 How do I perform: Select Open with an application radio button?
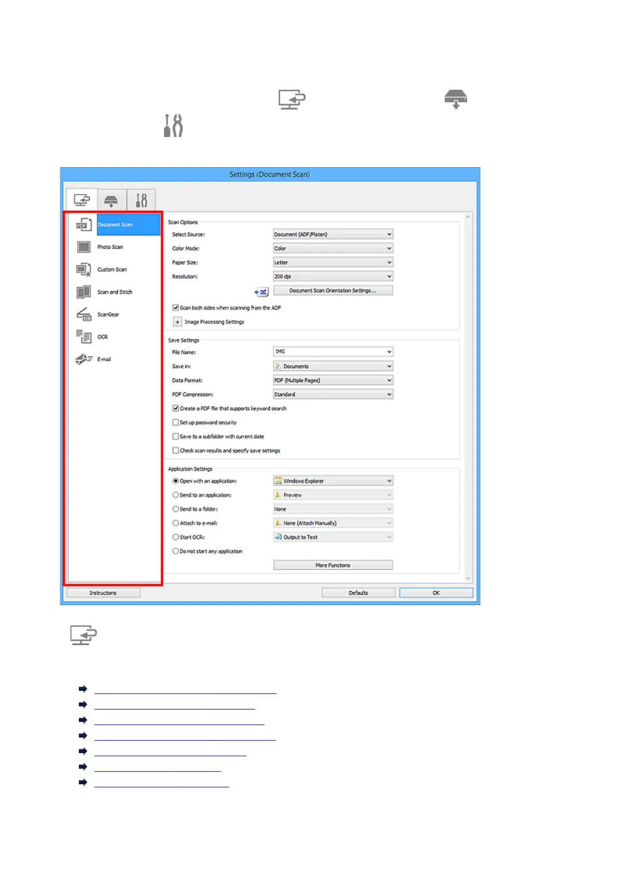click(x=176, y=481)
